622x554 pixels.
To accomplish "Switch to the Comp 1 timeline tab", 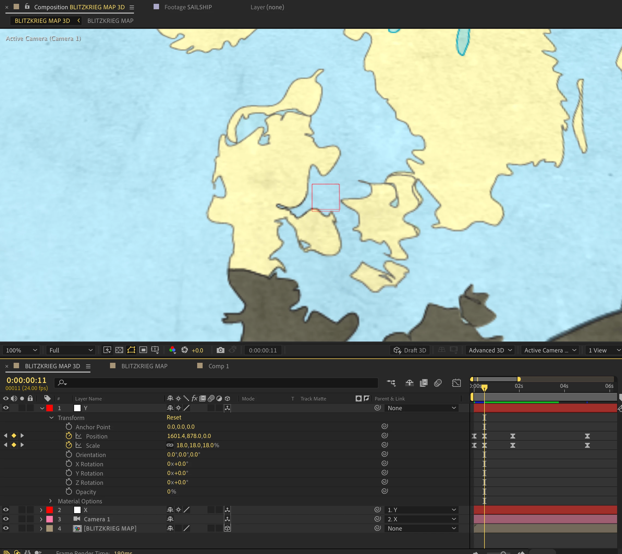I will tap(218, 366).
